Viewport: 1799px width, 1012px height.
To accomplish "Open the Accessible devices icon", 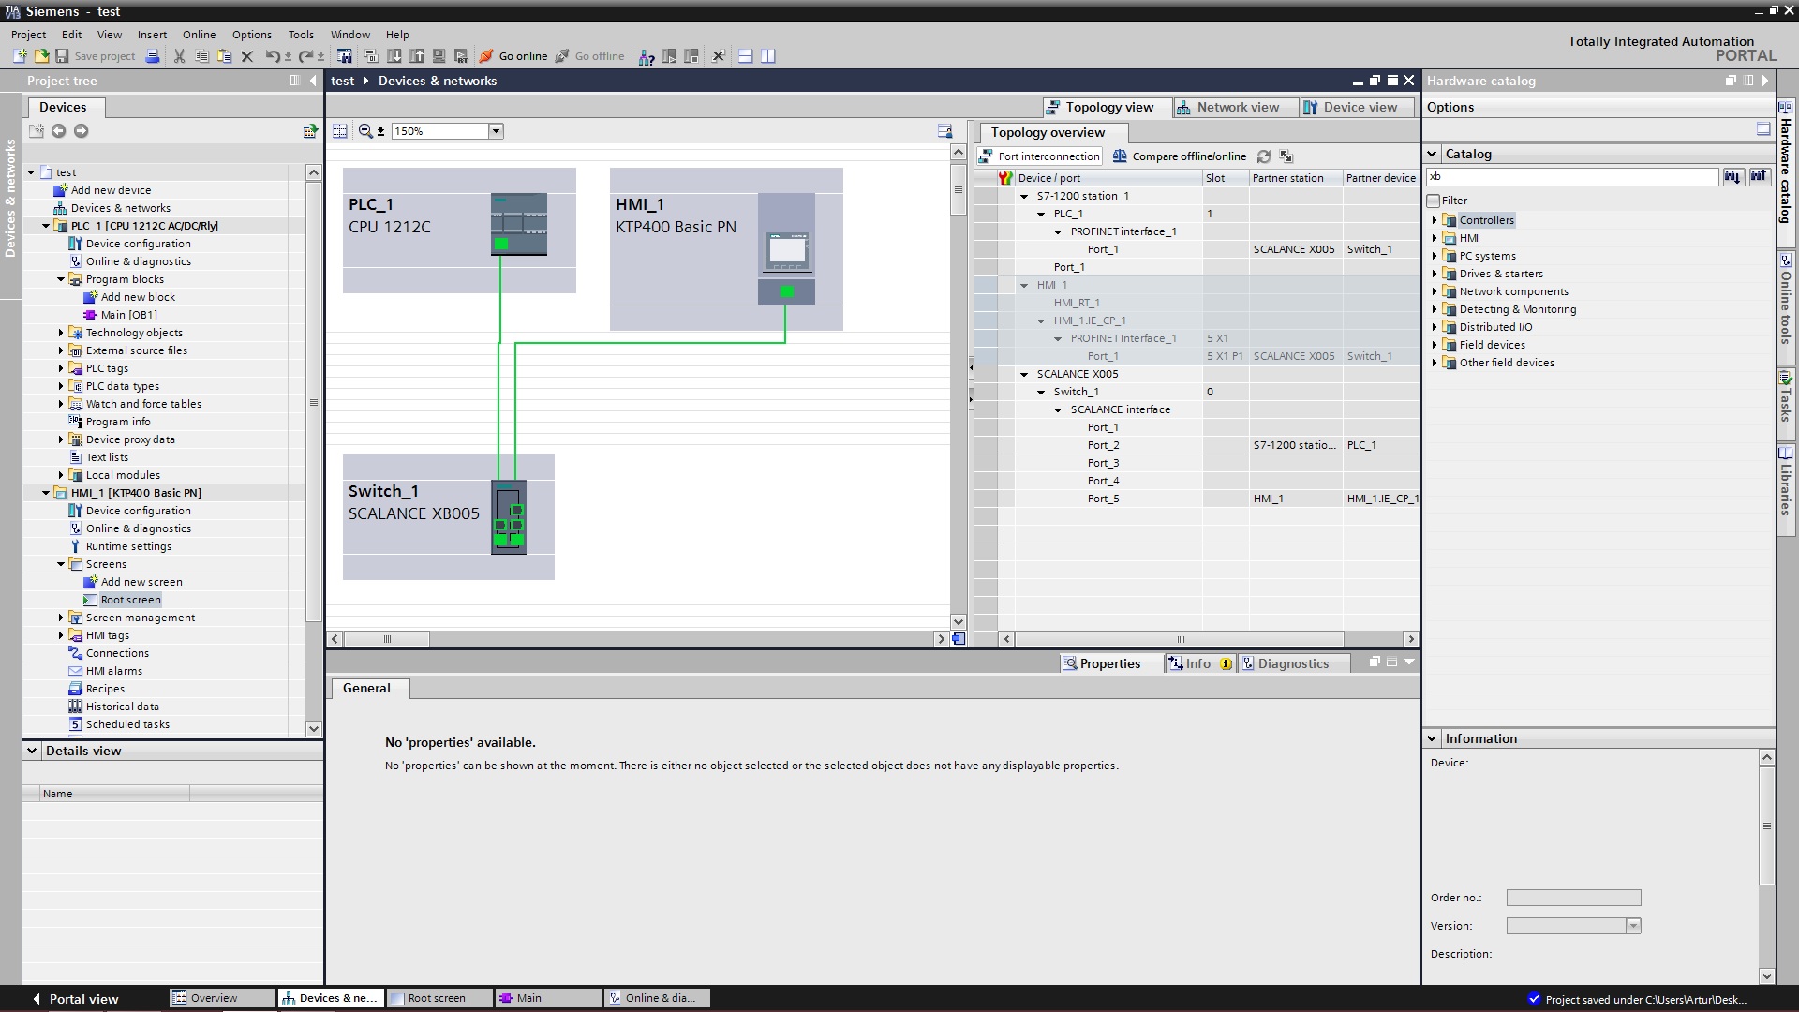I will [647, 56].
